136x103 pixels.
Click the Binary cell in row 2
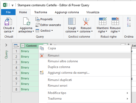(29, 57)
